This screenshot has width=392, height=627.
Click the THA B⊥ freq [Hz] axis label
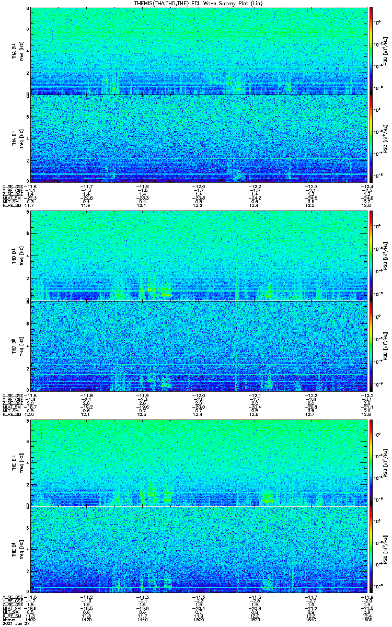coord(21,51)
